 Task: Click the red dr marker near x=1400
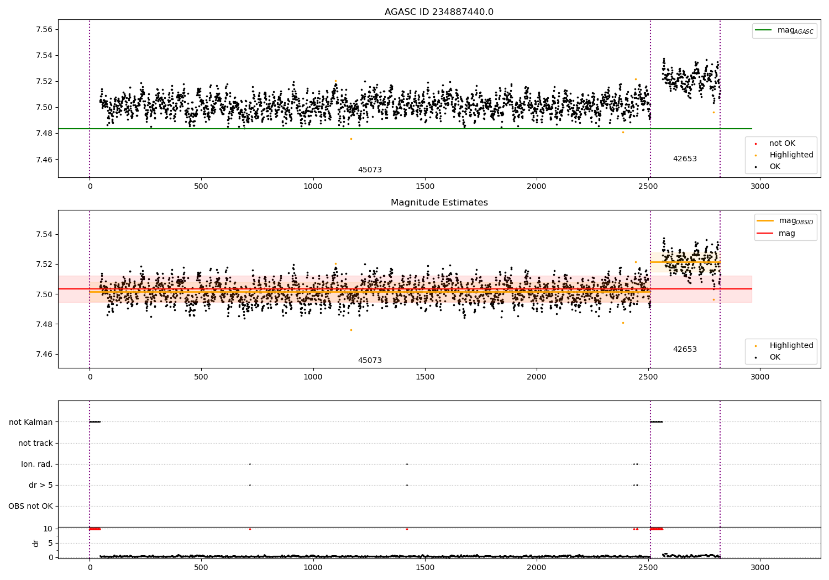click(407, 529)
